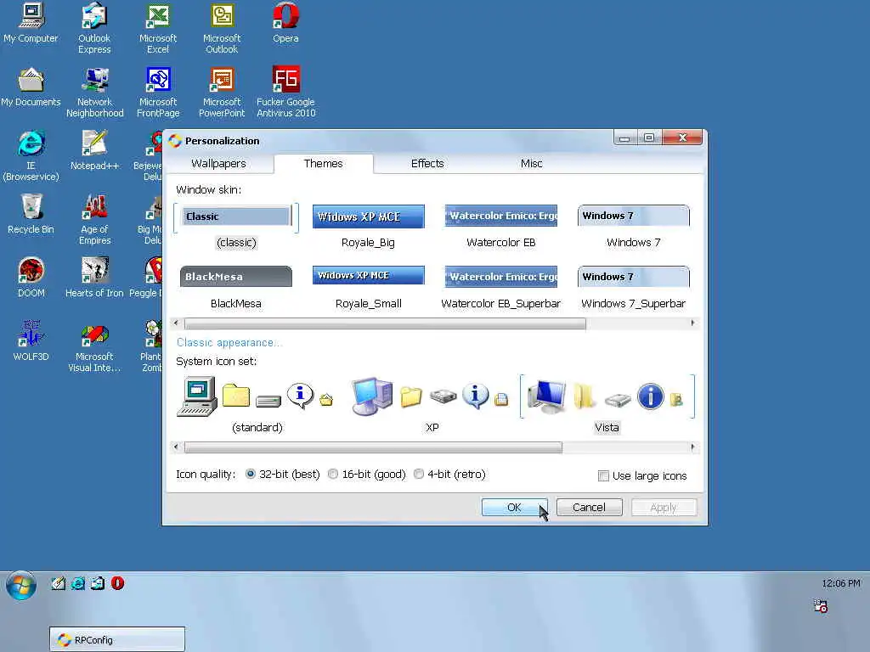
Task: Select the Royale_Small window skin
Action: [x=369, y=287]
